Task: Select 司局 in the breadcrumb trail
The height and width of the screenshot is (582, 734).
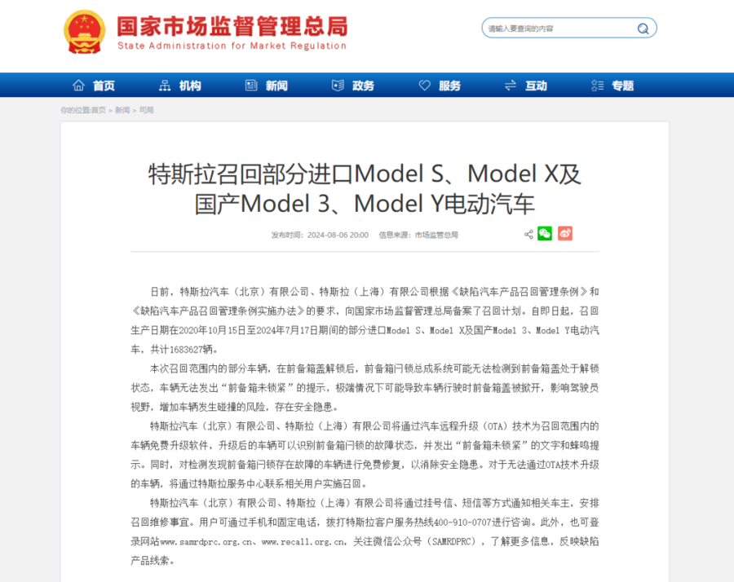Action: click(x=147, y=110)
